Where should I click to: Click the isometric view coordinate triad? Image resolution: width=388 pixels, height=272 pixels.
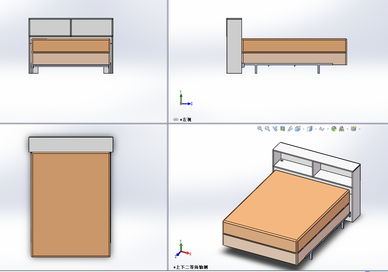(183, 249)
